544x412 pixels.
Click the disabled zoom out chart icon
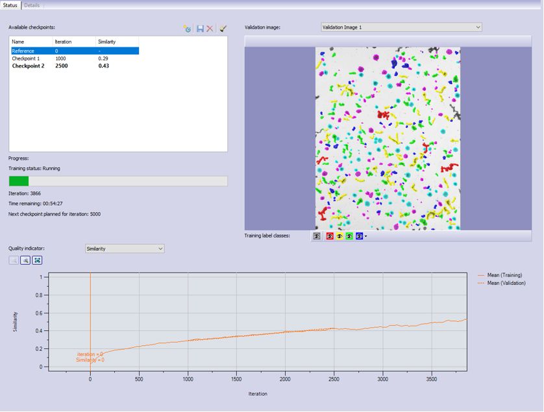pyautogui.click(x=14, y=260)
